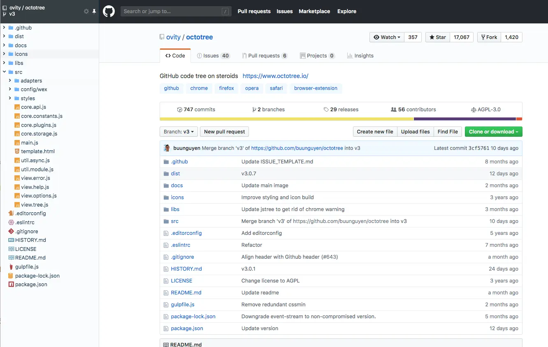
Task: Click the buunguyen avatar in latest commit bar
Action: click(x=167, y=148)
